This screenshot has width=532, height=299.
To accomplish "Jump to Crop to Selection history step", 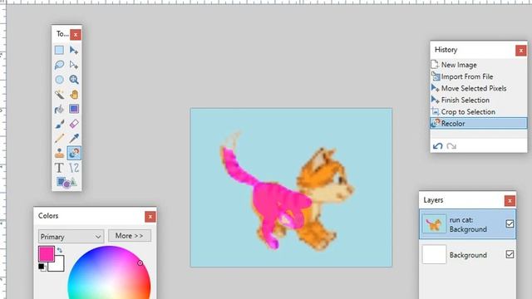I will [479, 111].
